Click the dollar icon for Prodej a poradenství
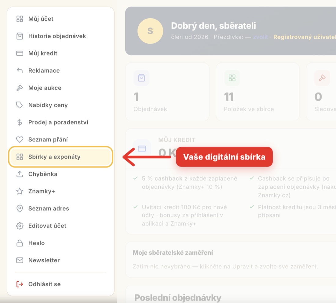 point(20,122)
